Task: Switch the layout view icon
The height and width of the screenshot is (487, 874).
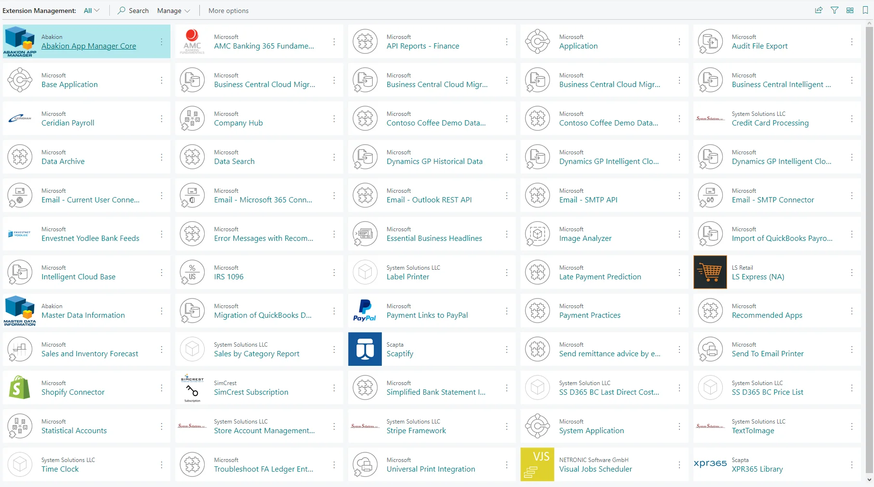Action: [x=850, y=10]
